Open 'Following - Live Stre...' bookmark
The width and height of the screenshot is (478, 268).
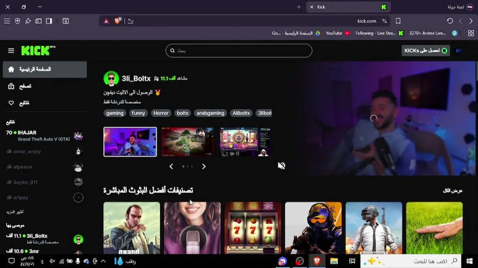click(379, 33)
